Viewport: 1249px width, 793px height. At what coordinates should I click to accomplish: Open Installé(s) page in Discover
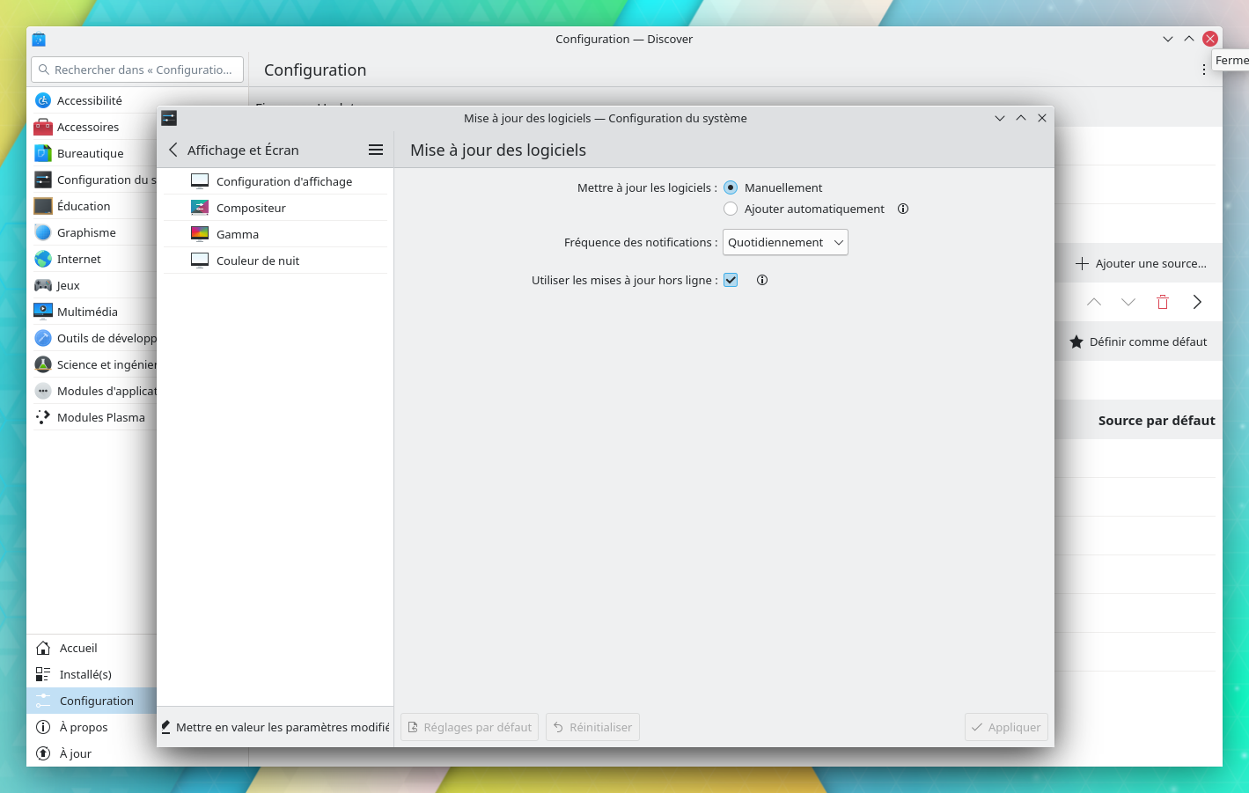point(92,674)
